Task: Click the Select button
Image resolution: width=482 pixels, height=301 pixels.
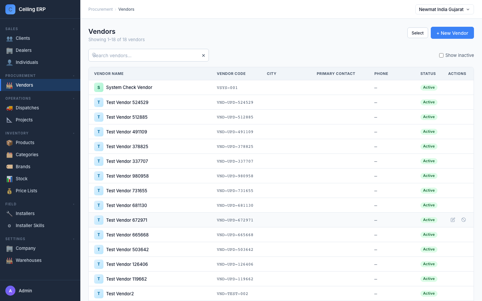Action: click(417, 33)
